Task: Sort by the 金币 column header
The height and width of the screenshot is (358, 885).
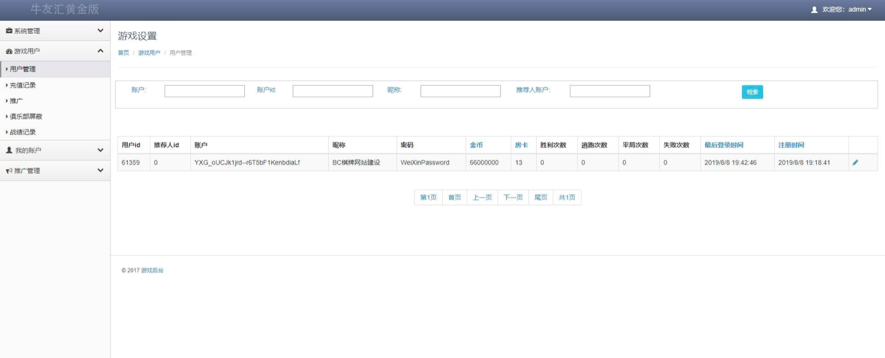Action: click(x=476, y=145)
